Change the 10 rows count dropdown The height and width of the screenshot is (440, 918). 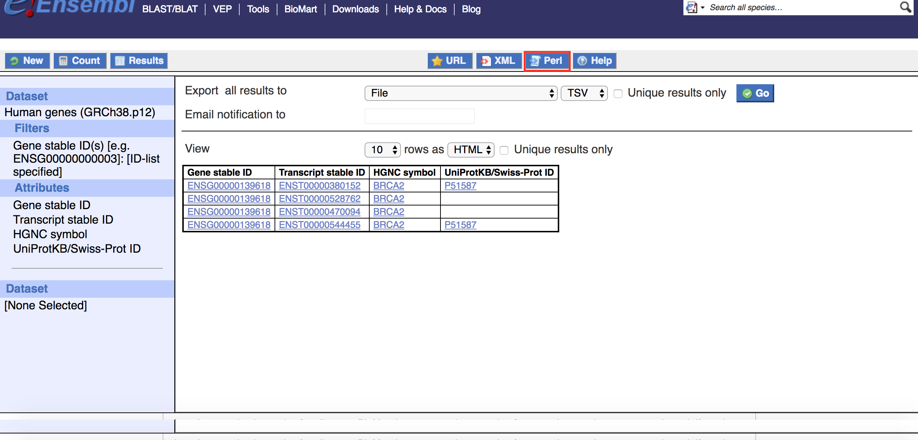pyautogui.click(x=382, y=150)
